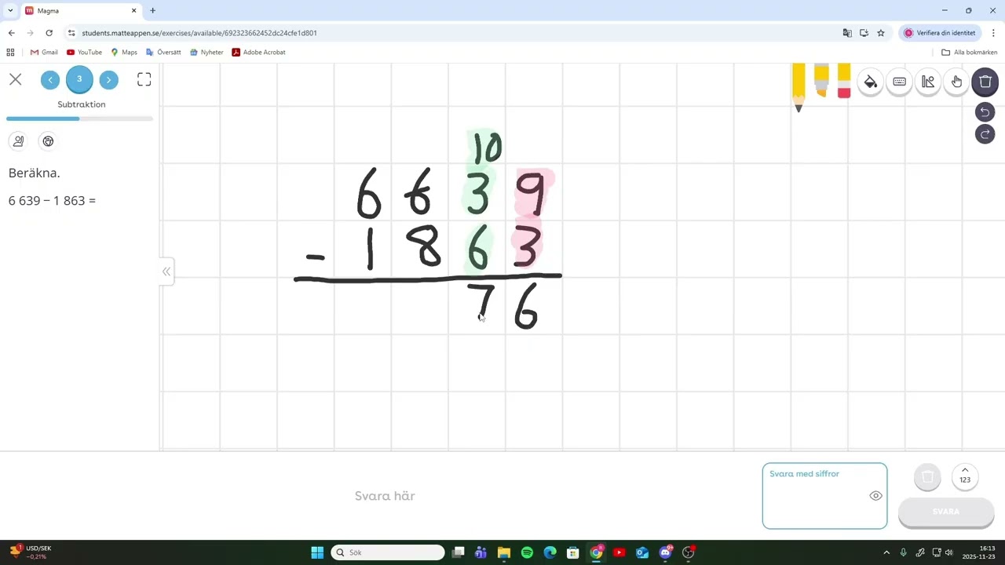Delete the answer with the trash button

click(927, 477)
